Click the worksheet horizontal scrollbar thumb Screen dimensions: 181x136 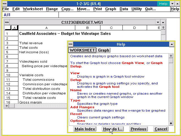pyautogui.click(x=12, y=106)
